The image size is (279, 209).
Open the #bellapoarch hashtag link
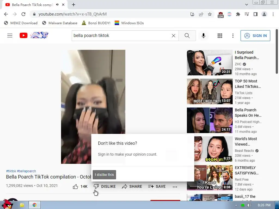pos(26,171)
